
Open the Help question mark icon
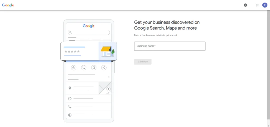[245, 5]
